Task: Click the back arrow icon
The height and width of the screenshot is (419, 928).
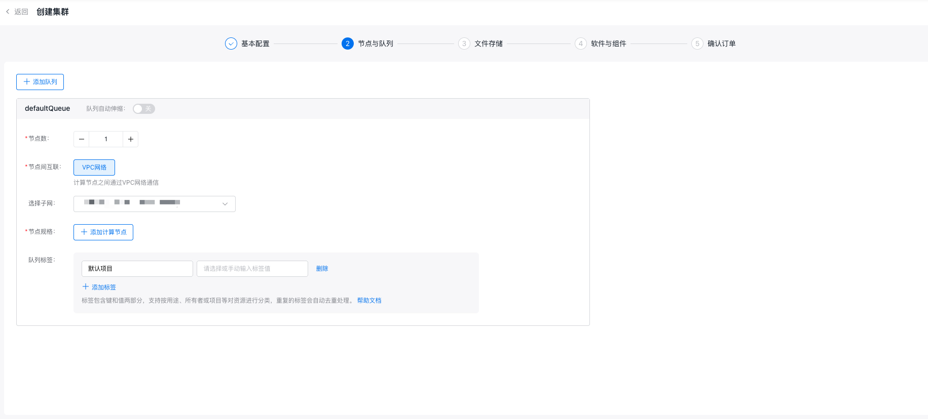Action: coord(8,12)
